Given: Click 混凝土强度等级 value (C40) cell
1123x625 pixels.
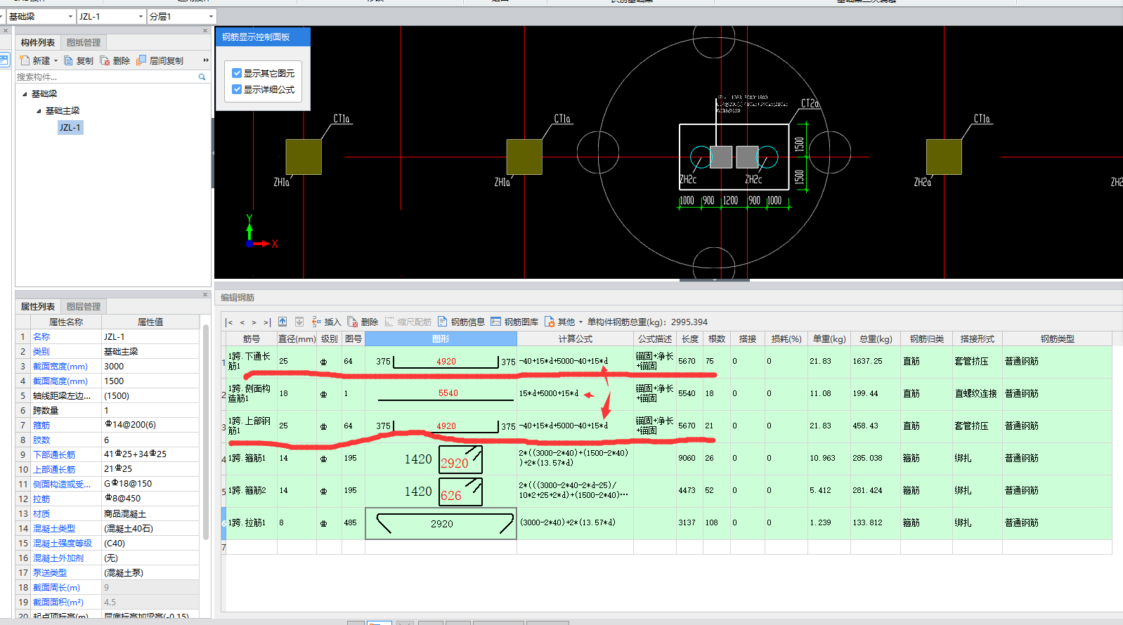Looking at the screenshot, I should (150, 544).
